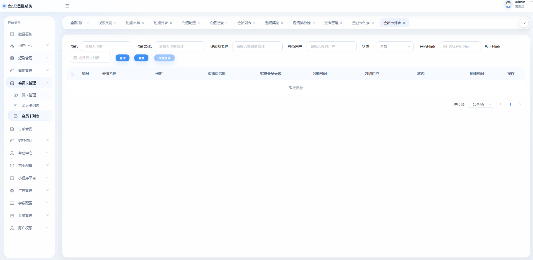The image size is (533, 260).
Task: Switch to the 短剧列表 tab
Action: 161,23
